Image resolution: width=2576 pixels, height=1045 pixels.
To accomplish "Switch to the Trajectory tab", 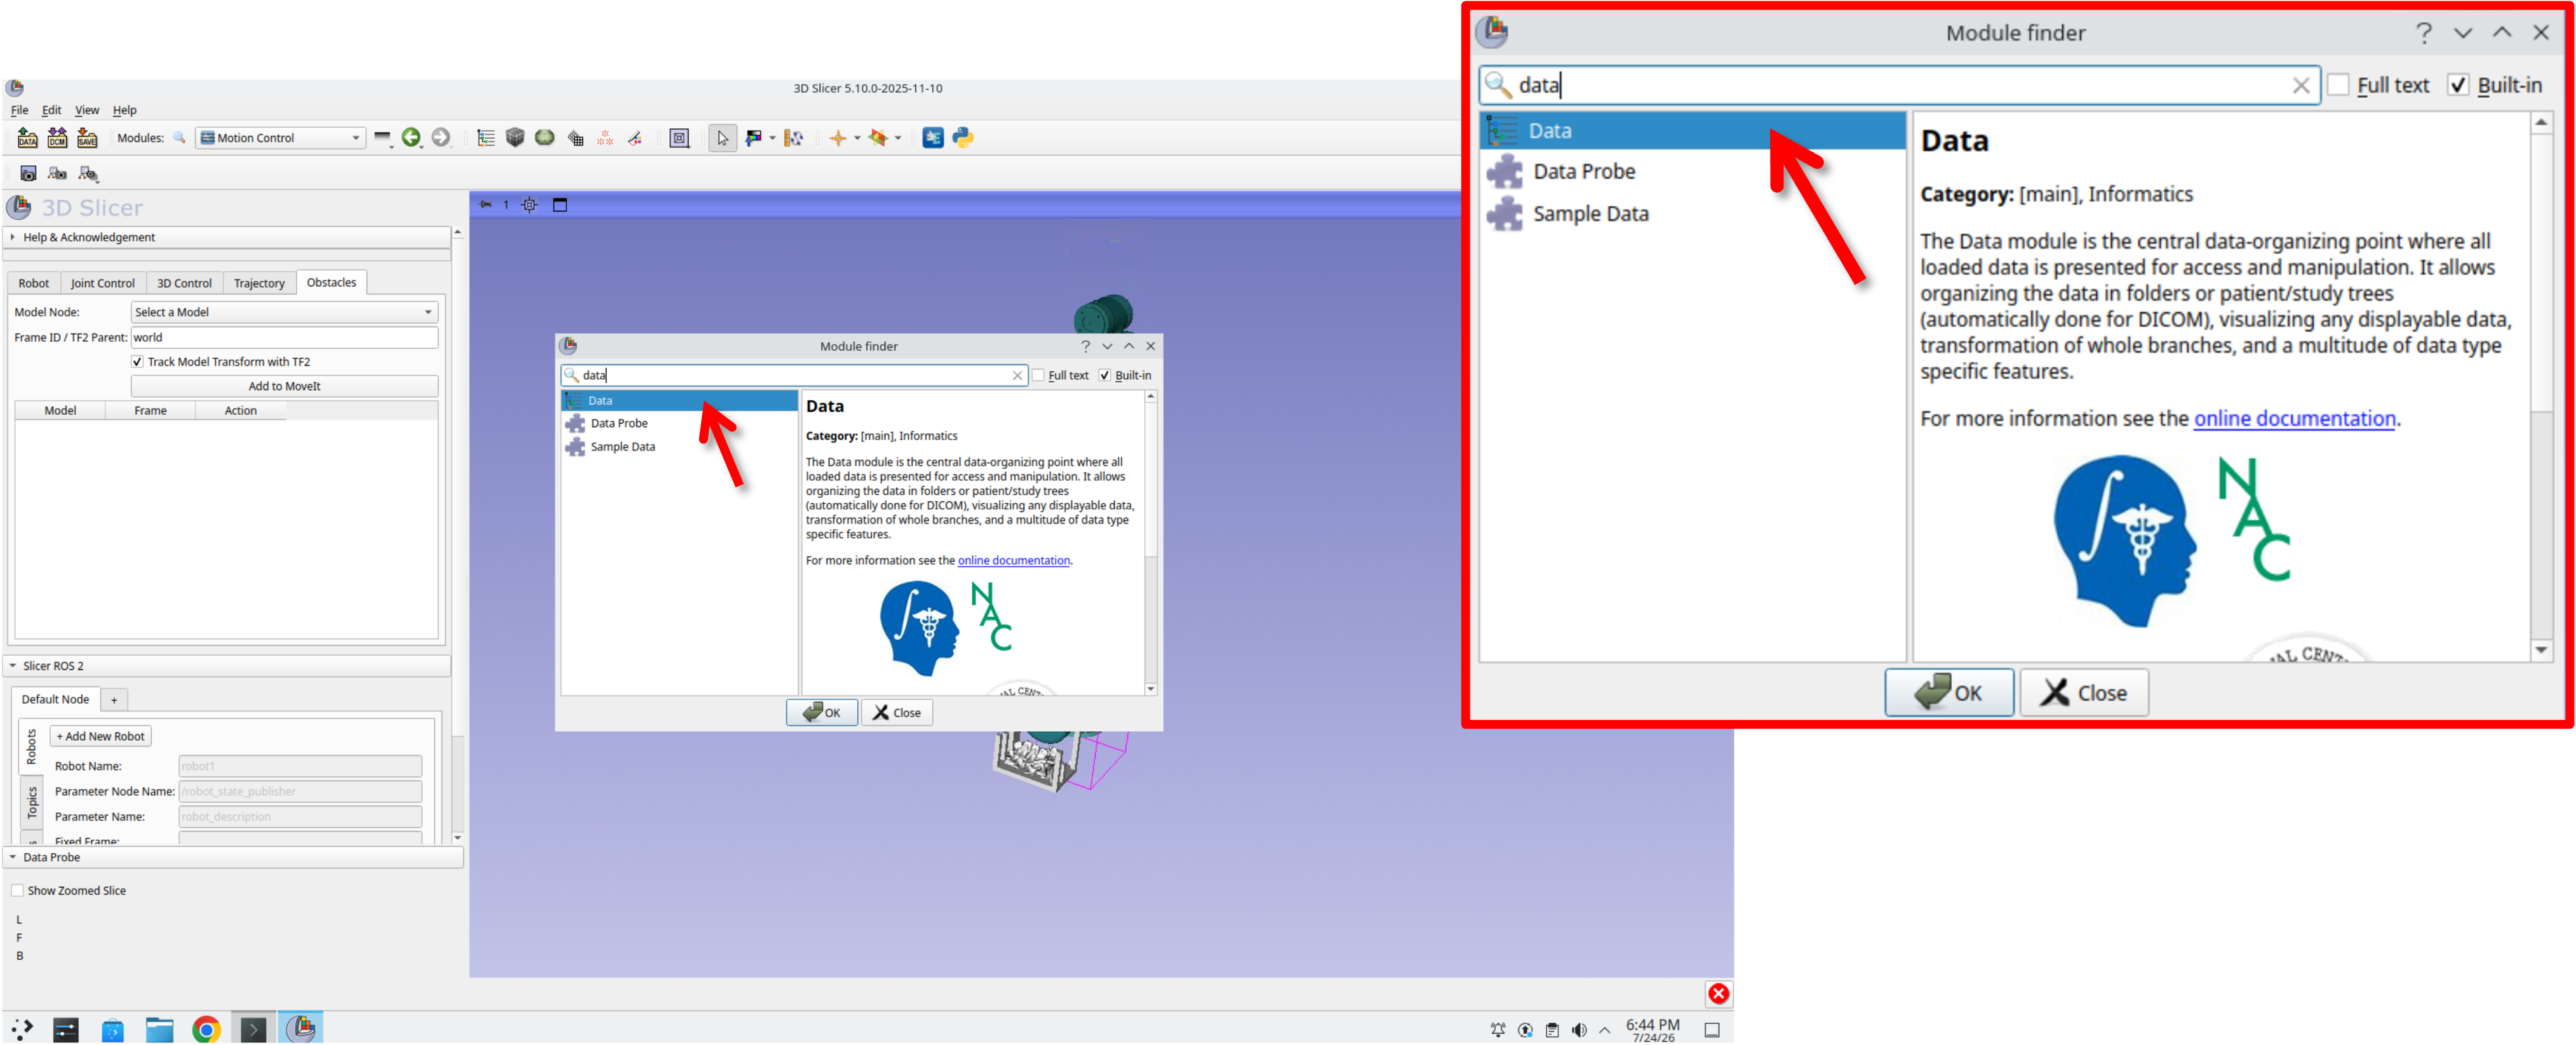I will tap(259, 283).
